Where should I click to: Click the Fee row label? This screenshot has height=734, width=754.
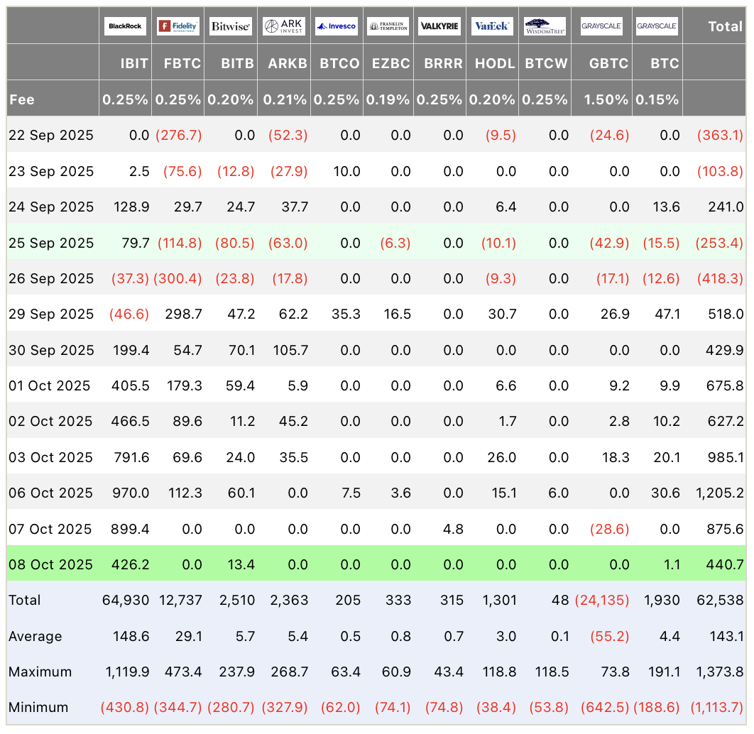(22, 99)
